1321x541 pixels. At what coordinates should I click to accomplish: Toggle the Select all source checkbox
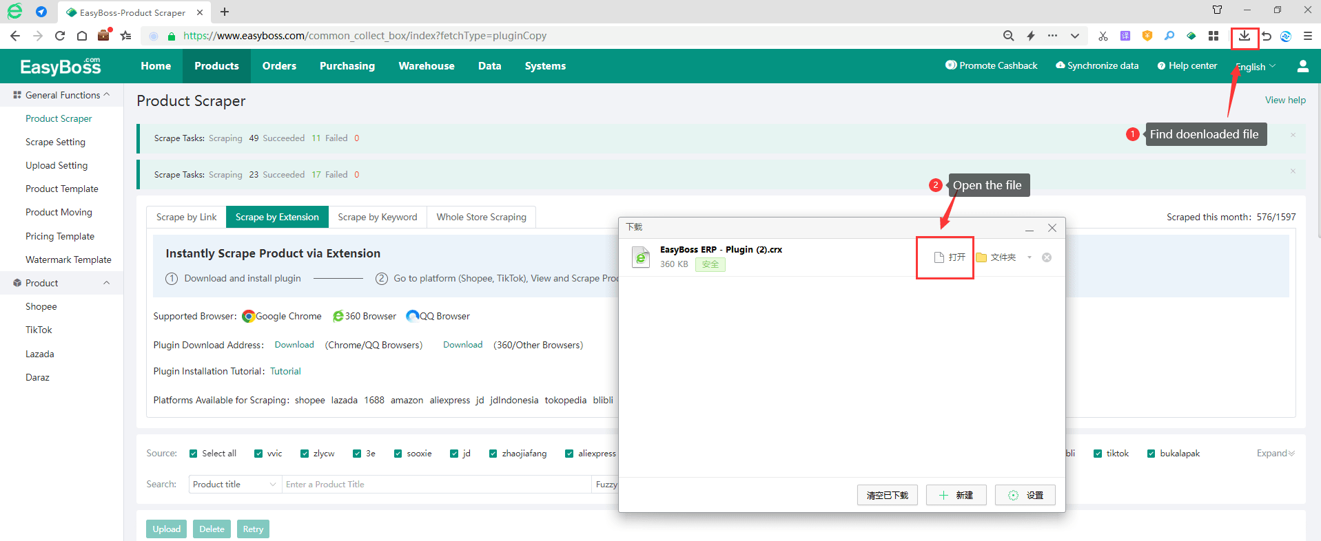[194, 454]
